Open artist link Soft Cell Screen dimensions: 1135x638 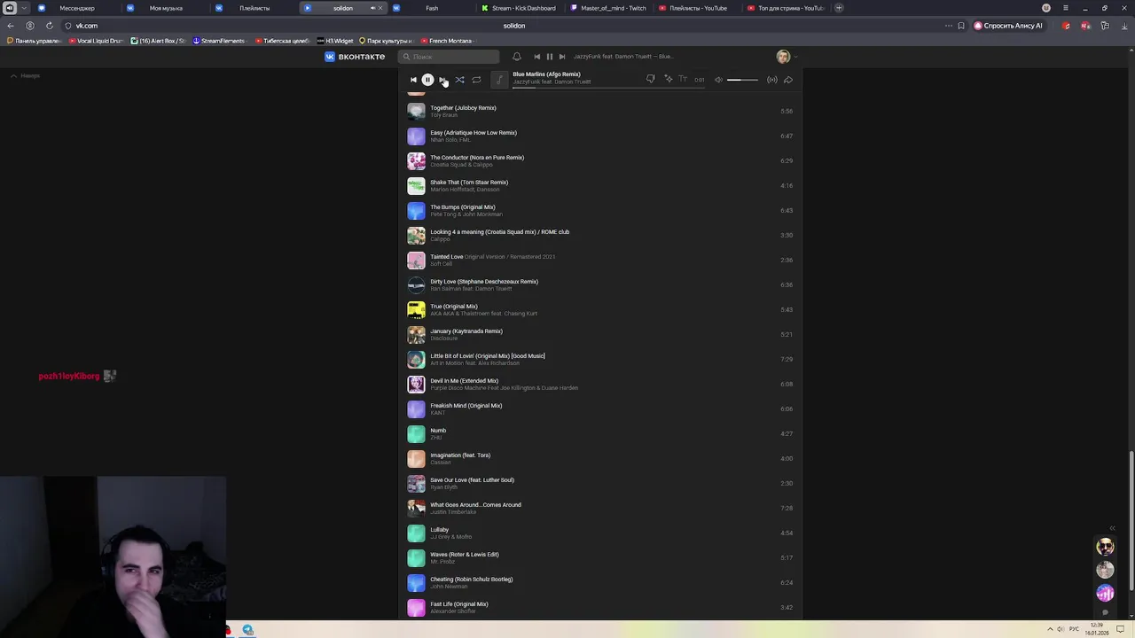click(x=441, y=264)
